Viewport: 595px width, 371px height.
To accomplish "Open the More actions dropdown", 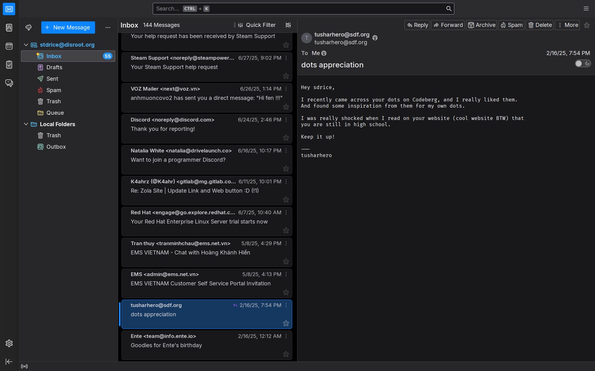I will [567, 25].
